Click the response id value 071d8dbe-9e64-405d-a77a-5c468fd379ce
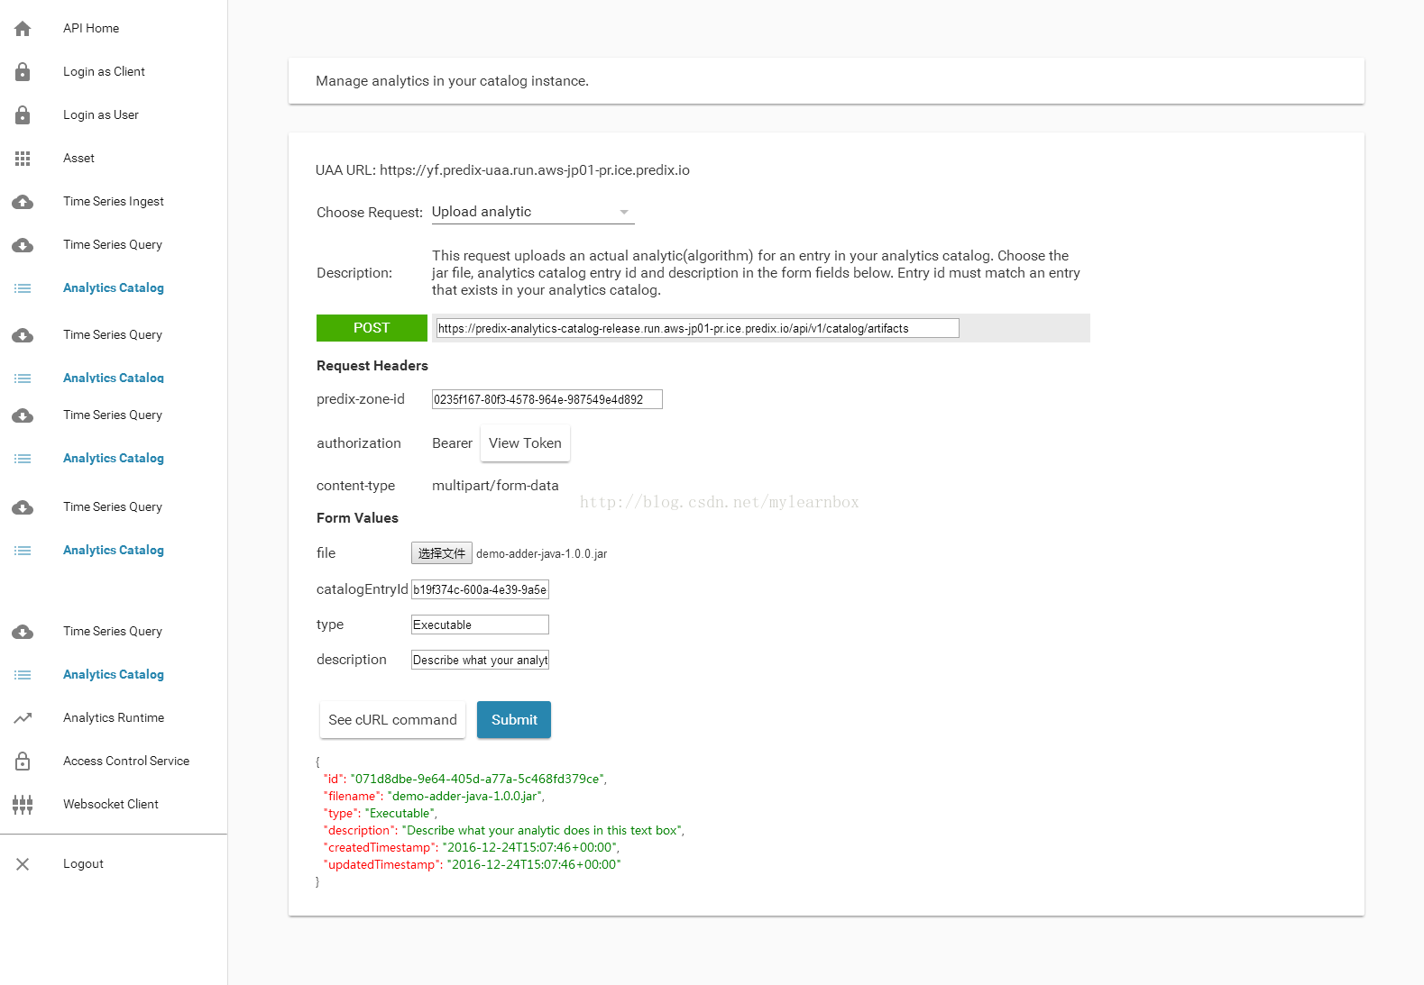1424x985 pixels. click(477, 779)
